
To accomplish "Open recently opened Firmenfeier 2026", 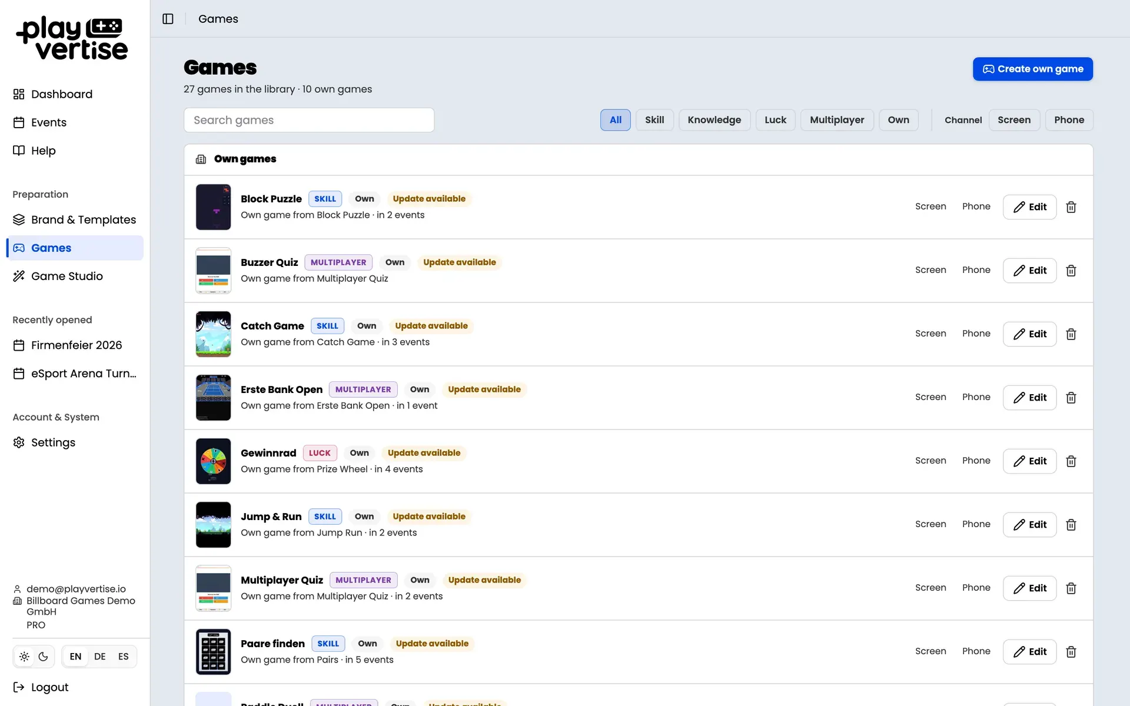I will click(75, 345).
